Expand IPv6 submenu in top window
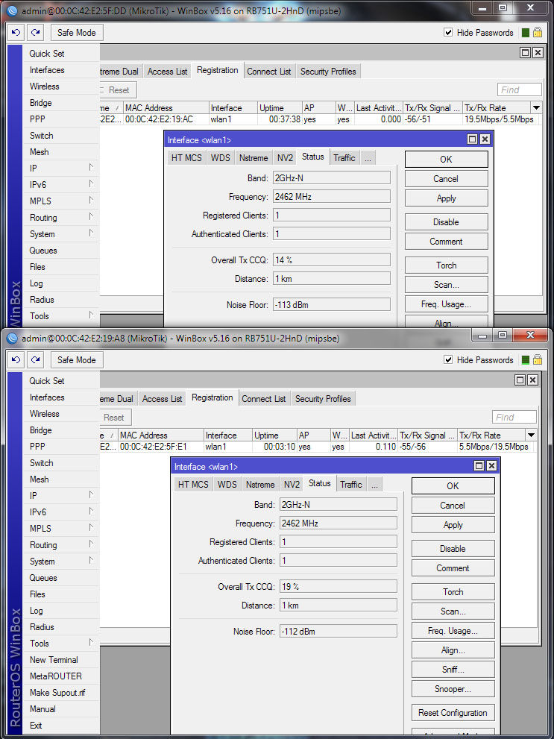The height and width of the screenshot is (739, 554). tap(61, 185)
